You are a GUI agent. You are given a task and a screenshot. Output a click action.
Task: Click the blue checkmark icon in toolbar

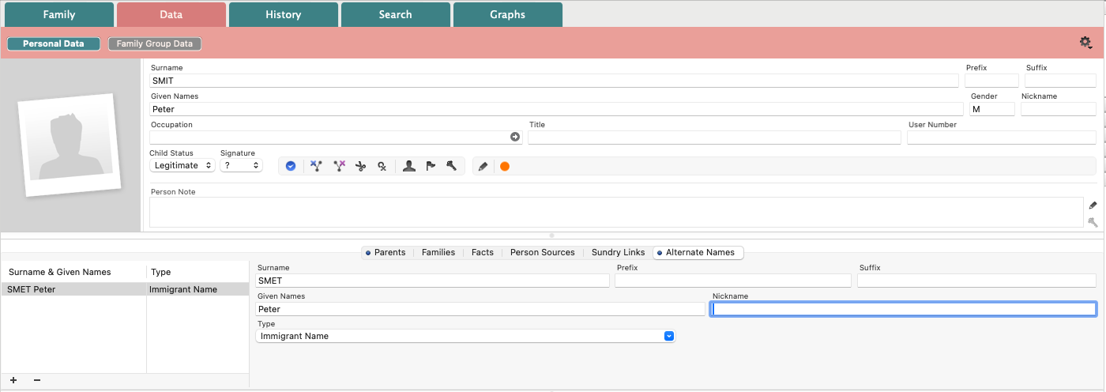pyautogui.click(x=291, y=166)
